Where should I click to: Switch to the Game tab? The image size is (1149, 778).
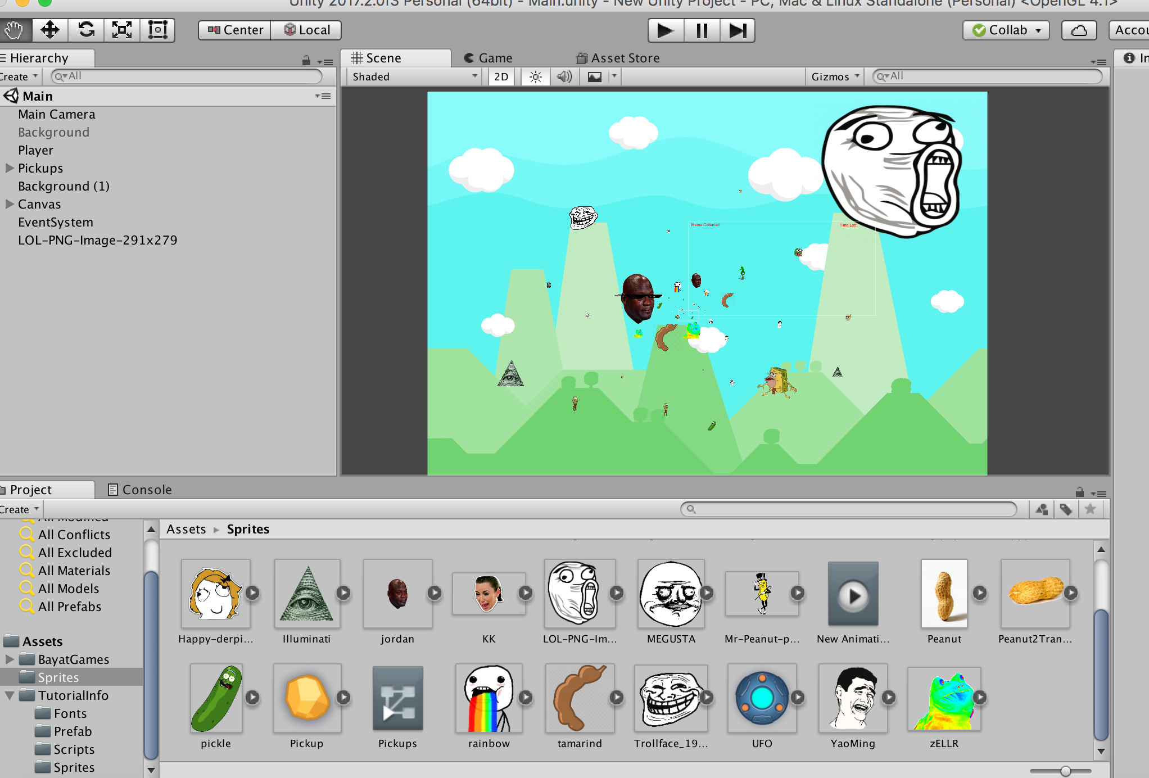tap(488, 58)
